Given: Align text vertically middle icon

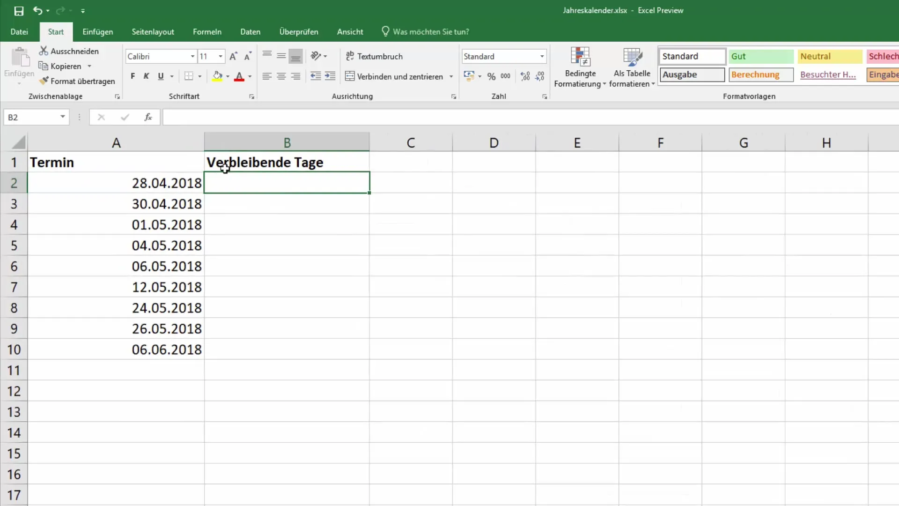Looking at the screenshot, I should pyautogui.click(x=281, y=56).
